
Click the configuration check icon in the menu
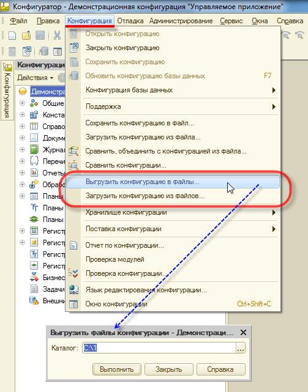[73, 273]
